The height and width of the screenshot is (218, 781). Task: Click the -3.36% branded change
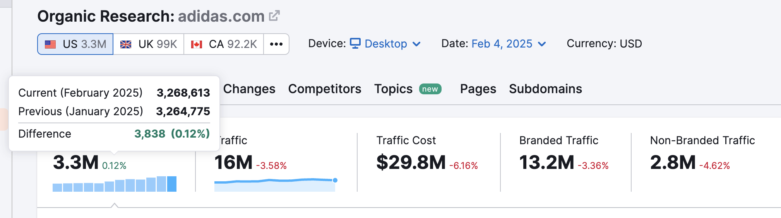pyautogui.click(x=593, y=166)
